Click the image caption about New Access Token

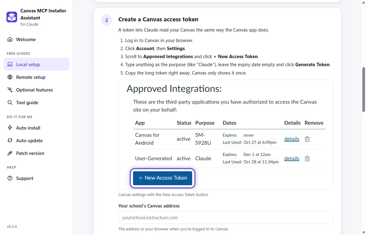click(x=163, y=195)
